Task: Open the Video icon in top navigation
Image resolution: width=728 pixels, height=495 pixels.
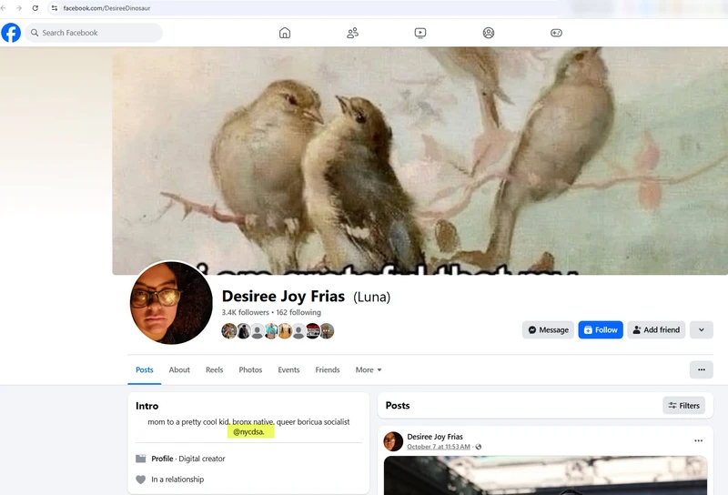Action: 420,33
